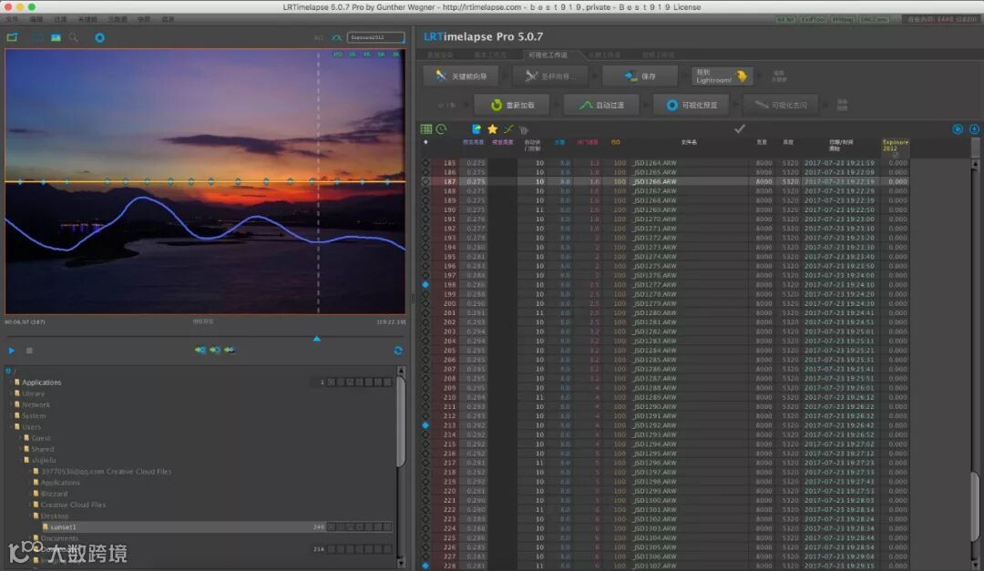Toggle the HD preview resolution option
This screenshot has height=571, width=984.
click(x=338, y=55)
